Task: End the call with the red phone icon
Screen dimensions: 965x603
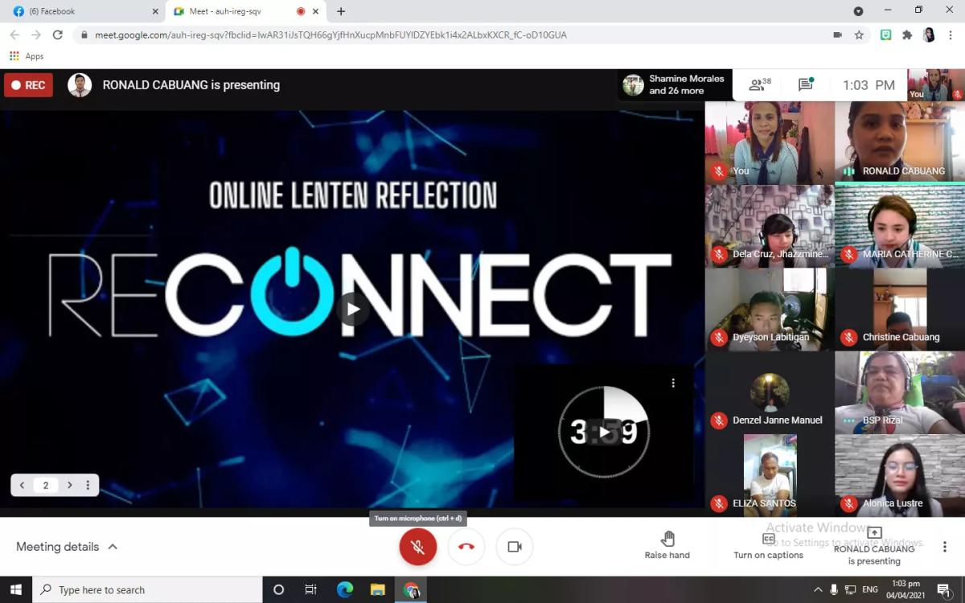Action: [x=466, y=545]
